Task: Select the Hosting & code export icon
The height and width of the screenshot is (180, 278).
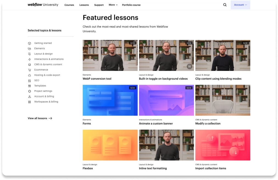Action: 29,75
